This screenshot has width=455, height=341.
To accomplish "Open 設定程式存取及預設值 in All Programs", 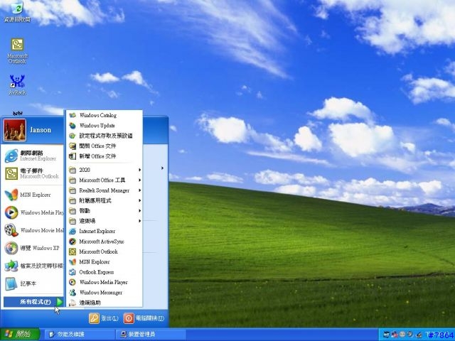I will click(x=105, y=136).
